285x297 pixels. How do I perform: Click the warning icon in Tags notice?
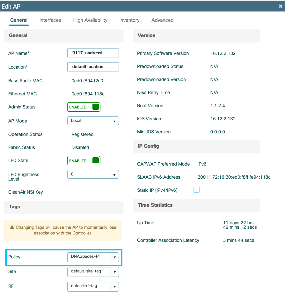pos(12,227)
